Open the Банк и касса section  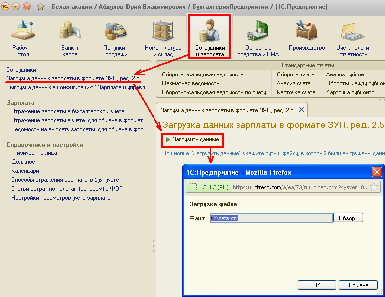click(70, 39)
